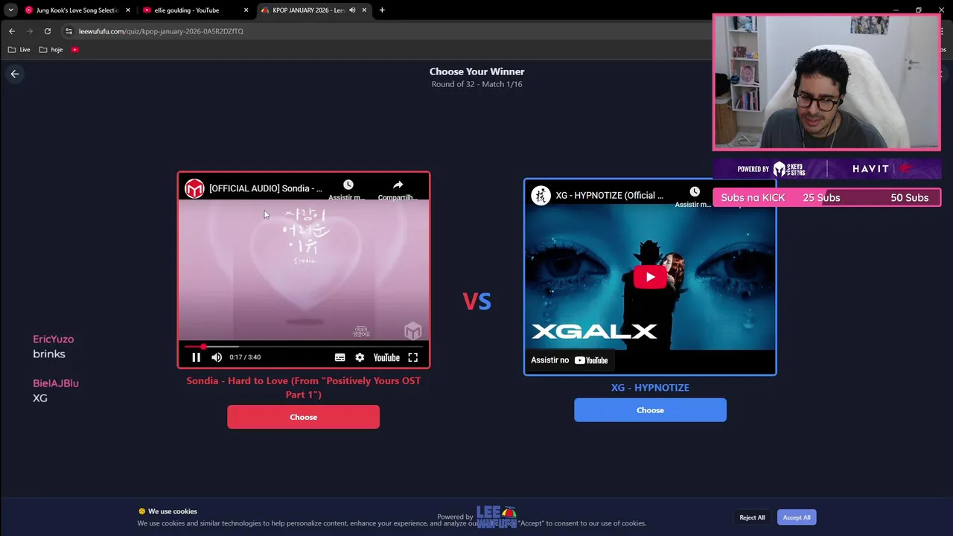Click the EricYuzo username
Image resolution: width=953 pixels, height=536 pixels.
click(x=53, y=339)
